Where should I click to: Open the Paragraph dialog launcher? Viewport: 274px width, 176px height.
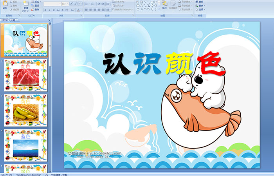[133, 16]
